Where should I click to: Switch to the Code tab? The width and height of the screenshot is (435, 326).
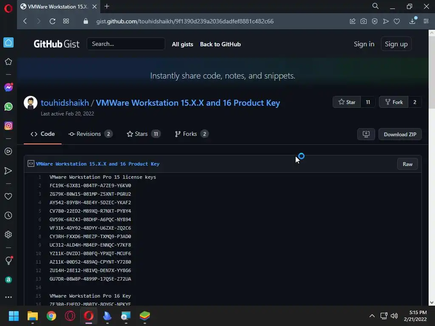43,134
